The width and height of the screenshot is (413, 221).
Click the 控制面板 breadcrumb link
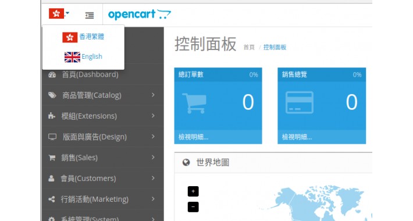point(275,48)
